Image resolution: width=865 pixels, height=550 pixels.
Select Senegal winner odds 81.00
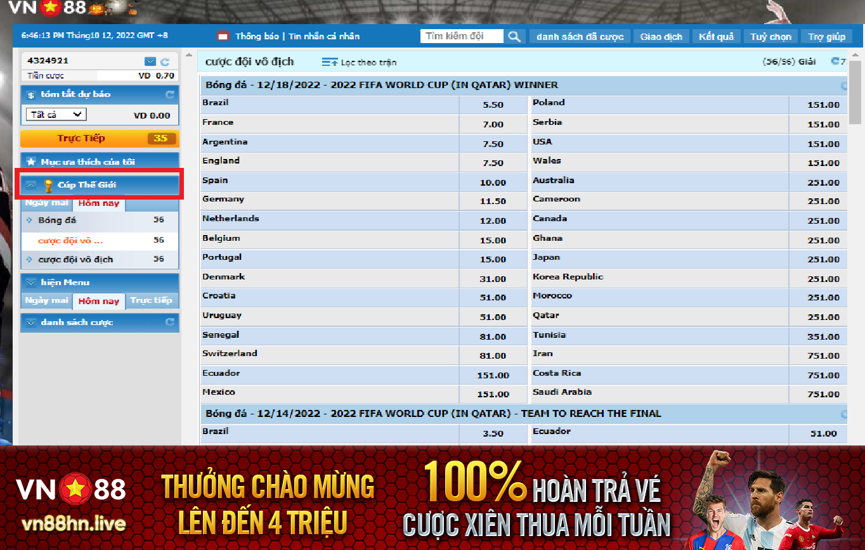pos(493,337)
